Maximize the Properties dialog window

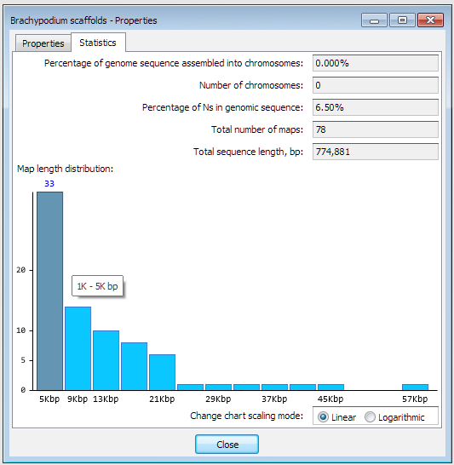click(x=402, y=20)
